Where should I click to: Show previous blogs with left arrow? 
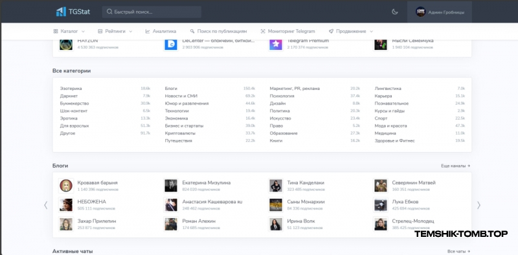tap(45, 205)
